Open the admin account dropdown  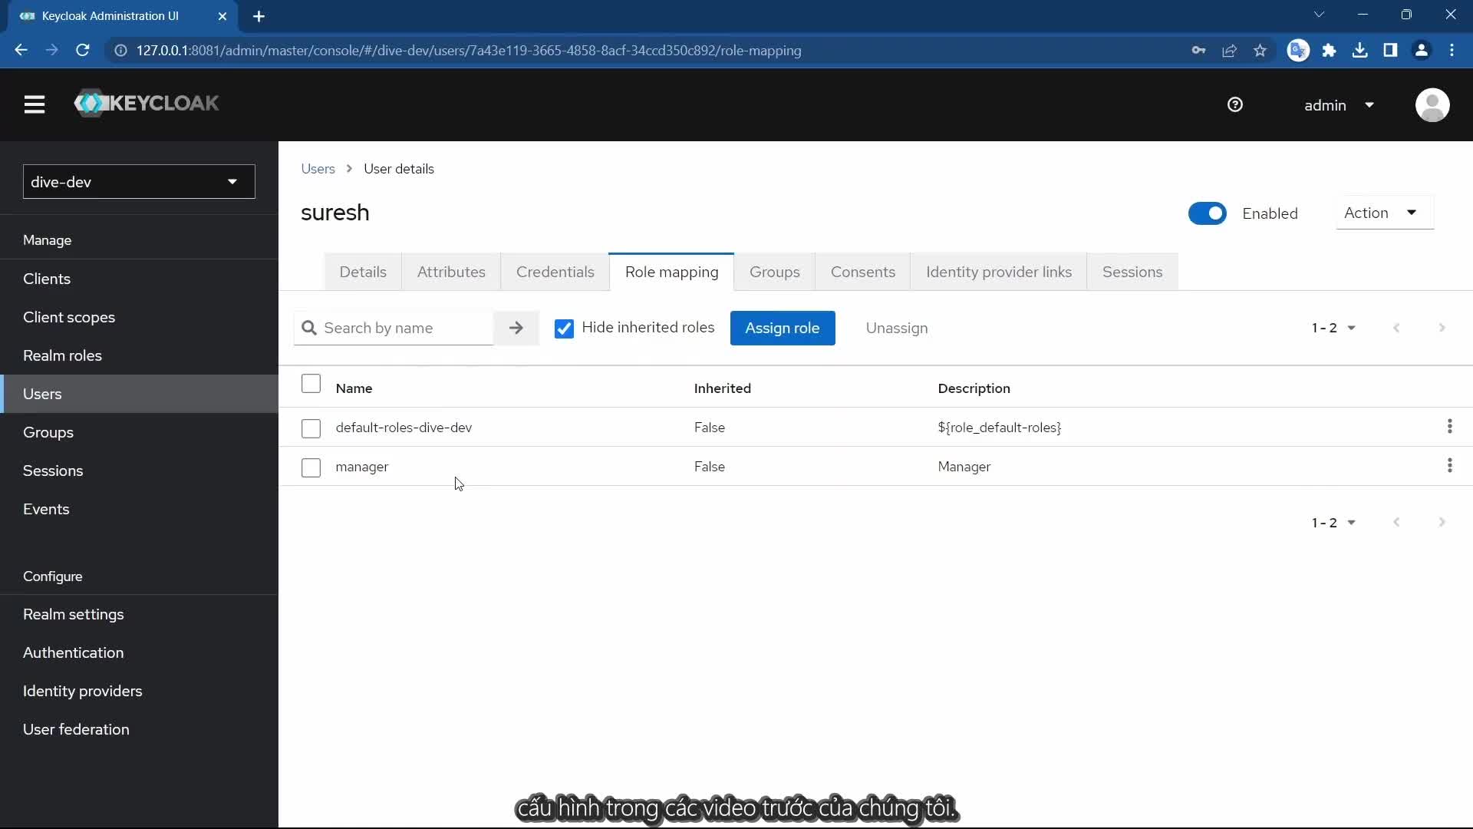tap(1339, 105)
